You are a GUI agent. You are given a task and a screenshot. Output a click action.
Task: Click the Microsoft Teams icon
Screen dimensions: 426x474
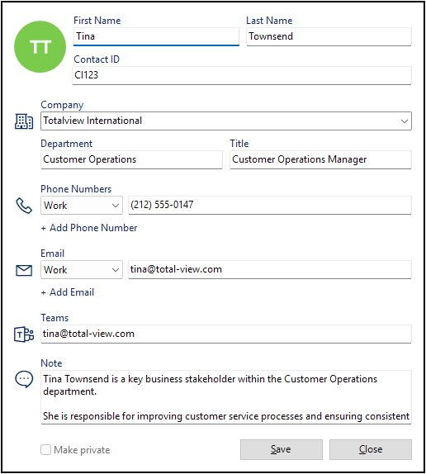point(24,334)
